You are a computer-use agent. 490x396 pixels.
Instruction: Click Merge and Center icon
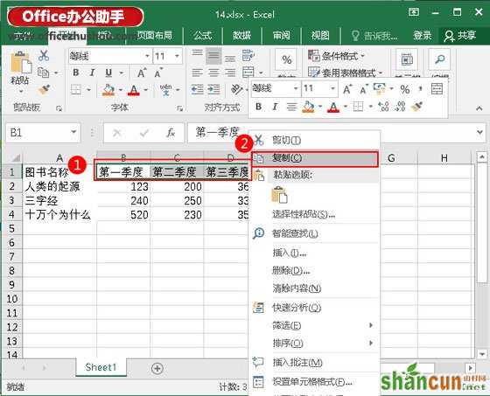point(248,73)
